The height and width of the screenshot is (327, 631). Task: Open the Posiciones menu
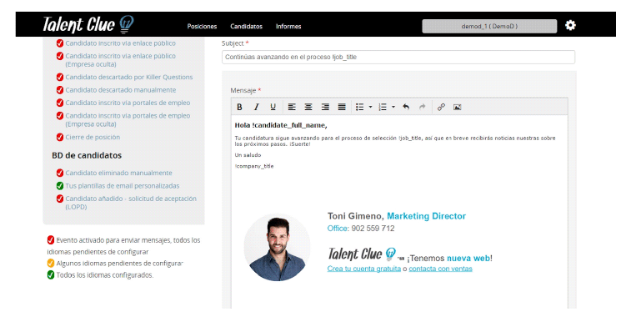click(202, 26)
